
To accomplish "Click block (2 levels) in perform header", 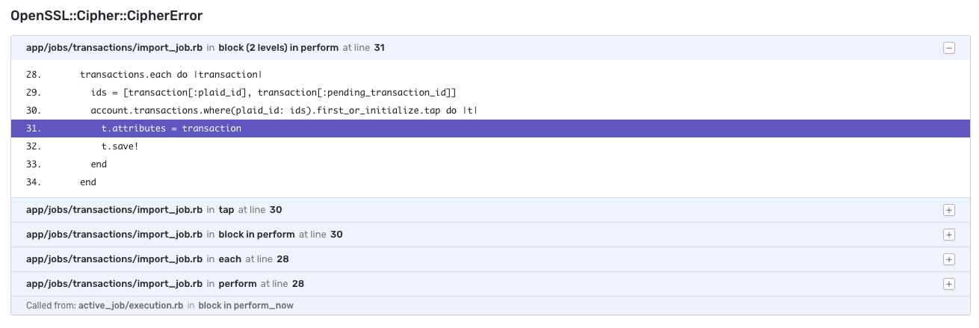I will click(x=279, y=48).
